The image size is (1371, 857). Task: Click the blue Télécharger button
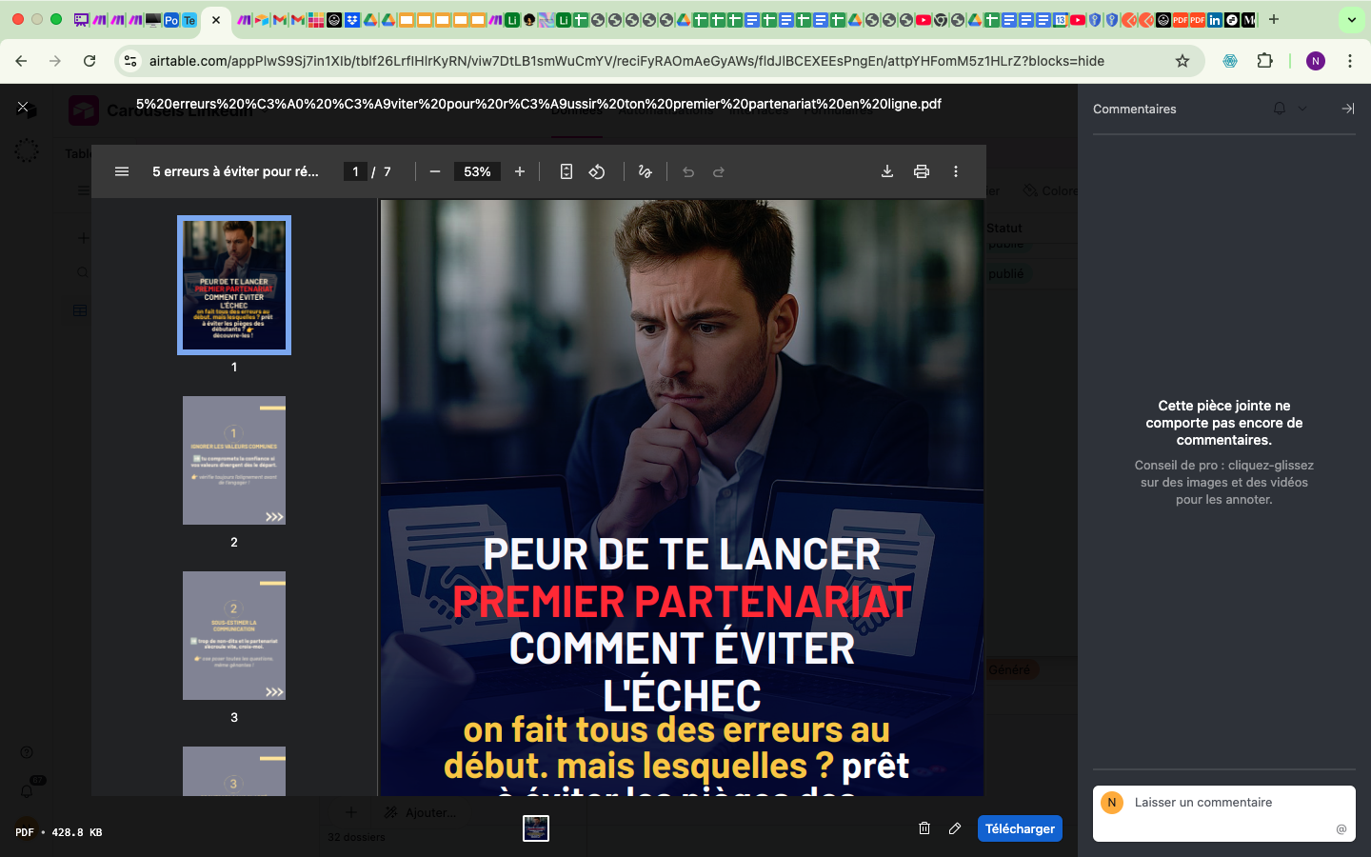tap(1020, 828)
